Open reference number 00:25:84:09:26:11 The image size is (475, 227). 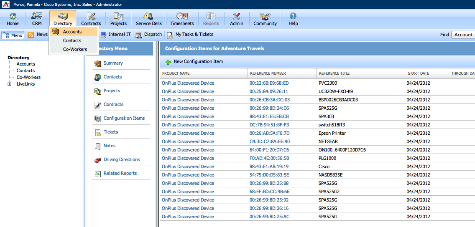tap(269, 91)
